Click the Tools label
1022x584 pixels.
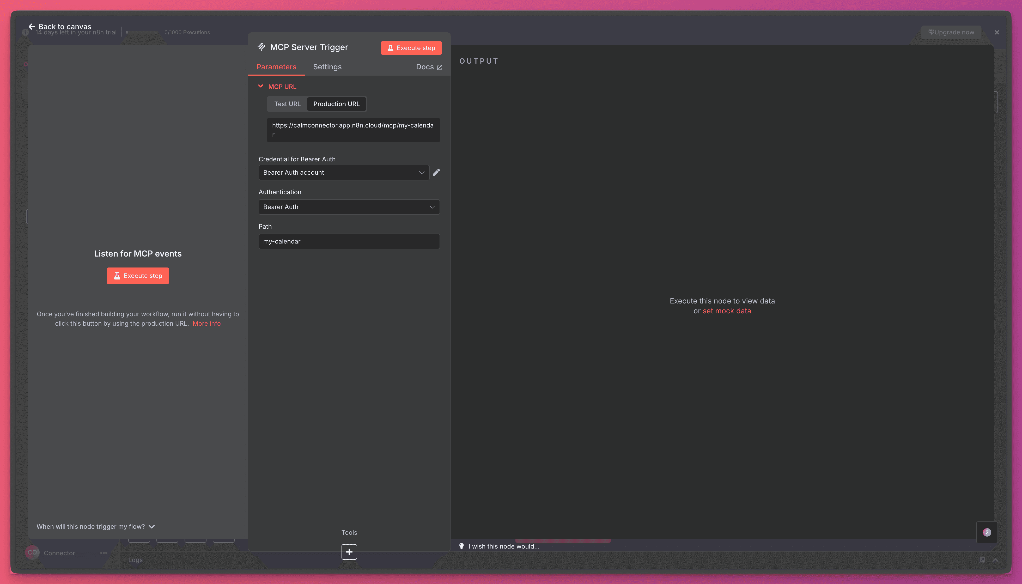349,533
